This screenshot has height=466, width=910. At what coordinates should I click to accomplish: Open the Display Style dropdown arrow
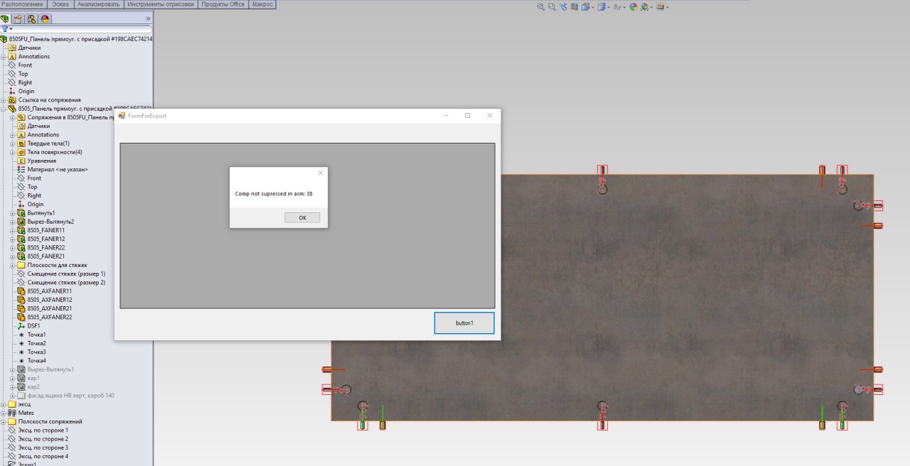(609, 7)
